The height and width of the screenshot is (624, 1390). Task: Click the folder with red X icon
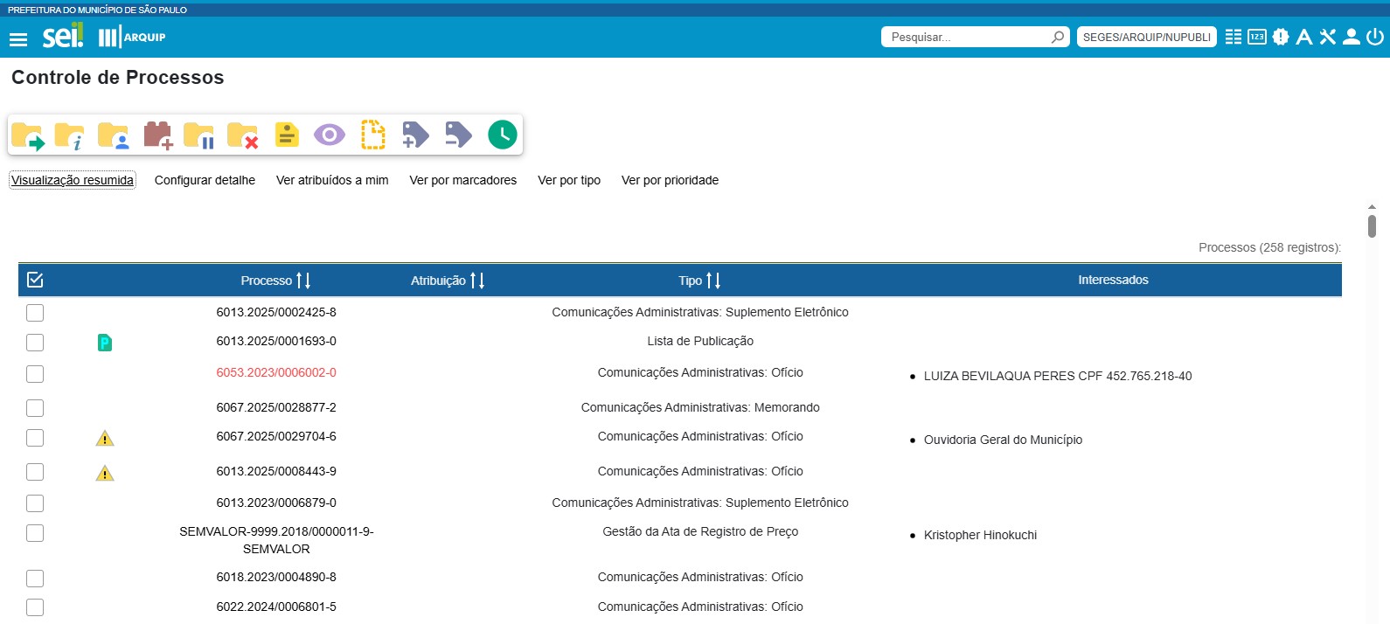[x=242, y=135]
